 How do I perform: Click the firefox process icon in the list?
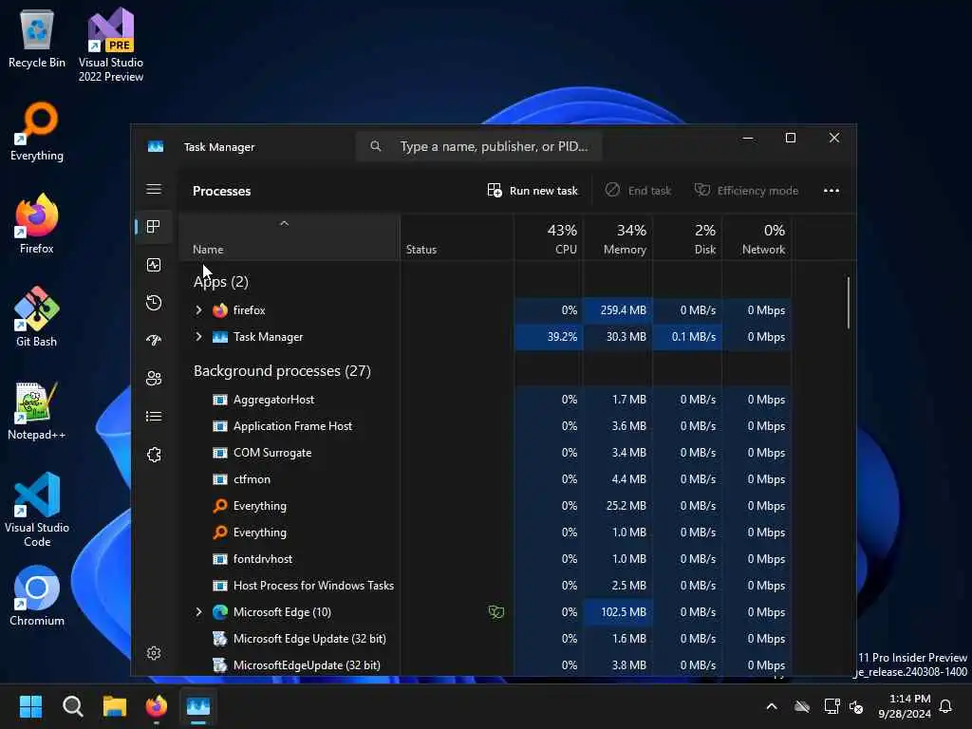tap(220, 310)
